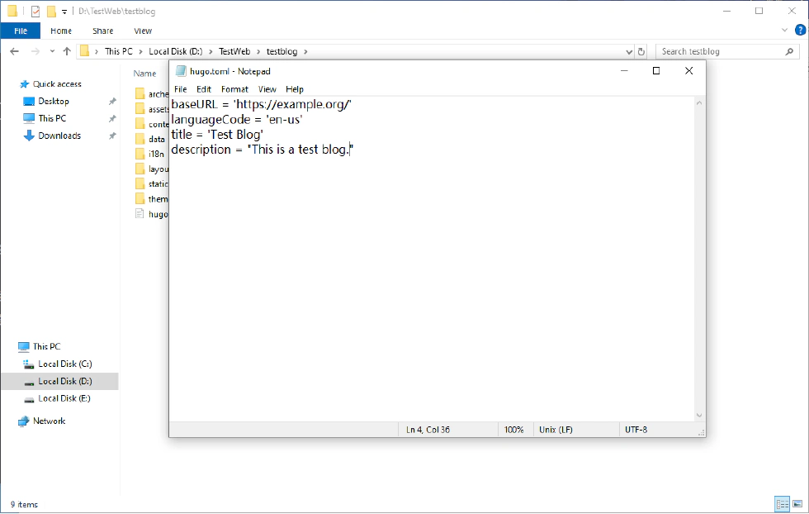Switch to large icons view
This screenshot has height=514, width=809.
coord(797,504)
